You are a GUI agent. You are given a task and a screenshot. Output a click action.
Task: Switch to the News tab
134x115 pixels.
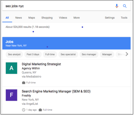click(18, 18)
